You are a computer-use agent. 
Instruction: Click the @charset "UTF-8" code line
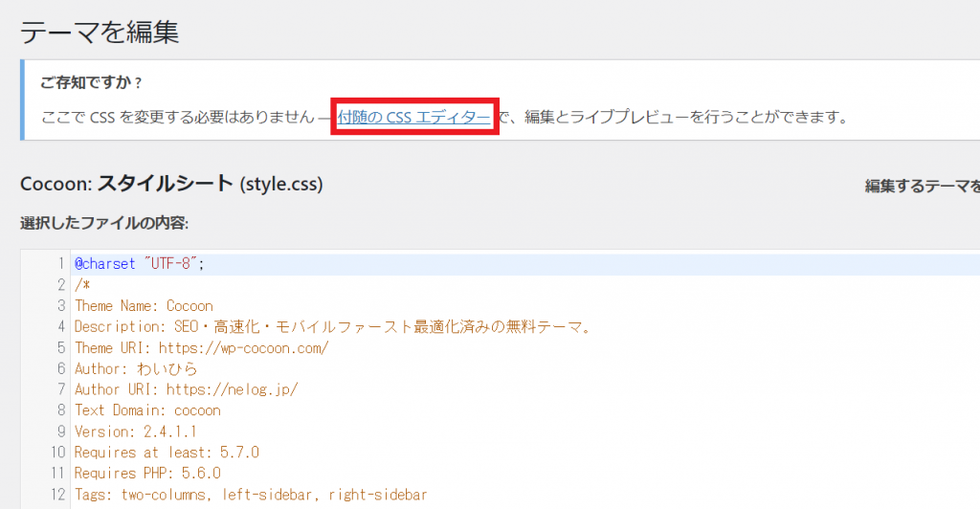pyautogui.click(x=140, y=264)
